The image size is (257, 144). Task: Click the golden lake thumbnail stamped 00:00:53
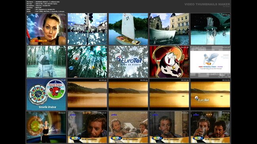pos(128,95)
